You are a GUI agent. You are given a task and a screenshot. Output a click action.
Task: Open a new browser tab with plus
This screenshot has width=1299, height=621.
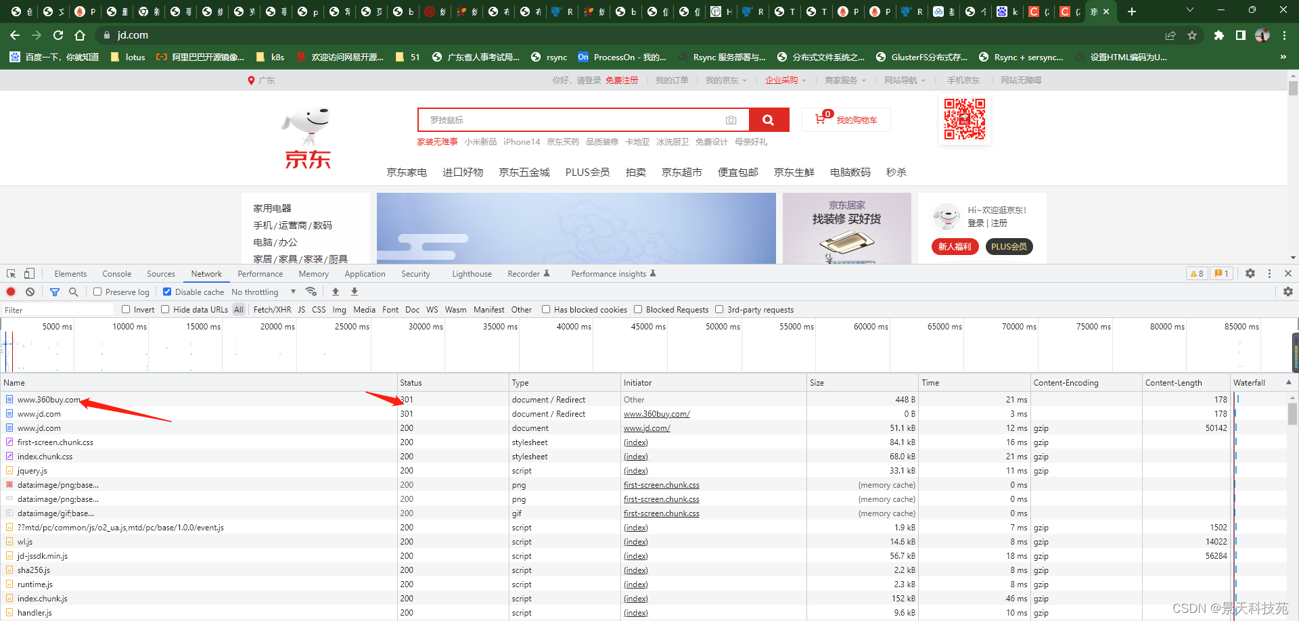click(x=1132, y=11)
